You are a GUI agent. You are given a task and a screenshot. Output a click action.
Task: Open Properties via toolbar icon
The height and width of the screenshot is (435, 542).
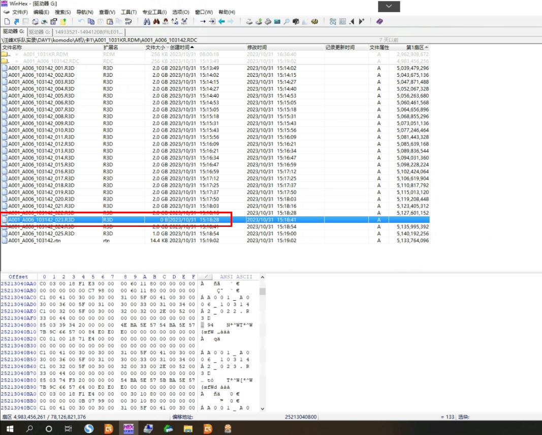coord(53,21)
